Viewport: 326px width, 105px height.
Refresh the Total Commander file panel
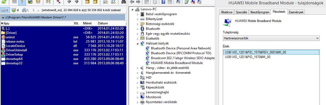point(4,2)
